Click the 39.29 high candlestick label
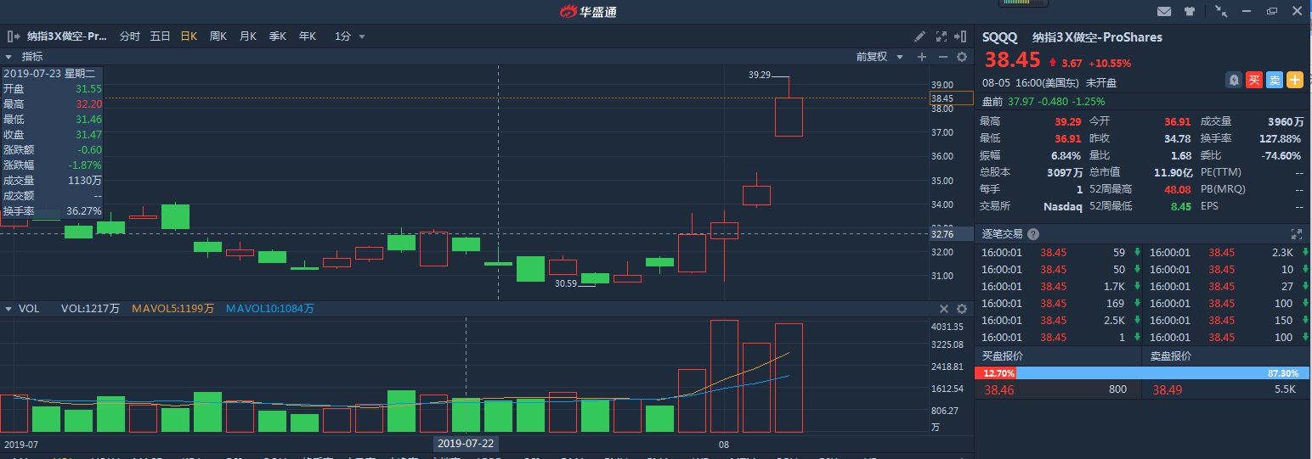 tap(759, 75)
